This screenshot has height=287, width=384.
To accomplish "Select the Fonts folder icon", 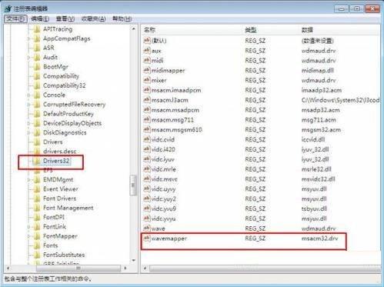I will [x=37, y=245].
